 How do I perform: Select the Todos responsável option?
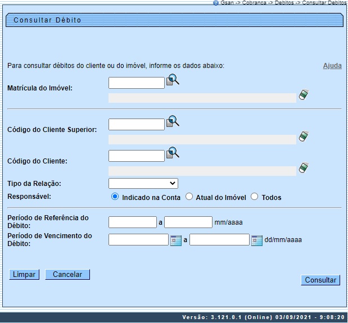pos(255,197)
